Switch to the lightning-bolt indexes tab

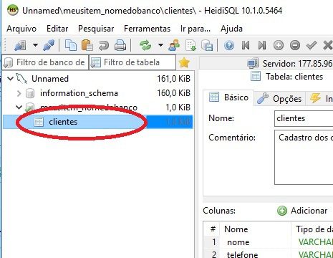319,98
